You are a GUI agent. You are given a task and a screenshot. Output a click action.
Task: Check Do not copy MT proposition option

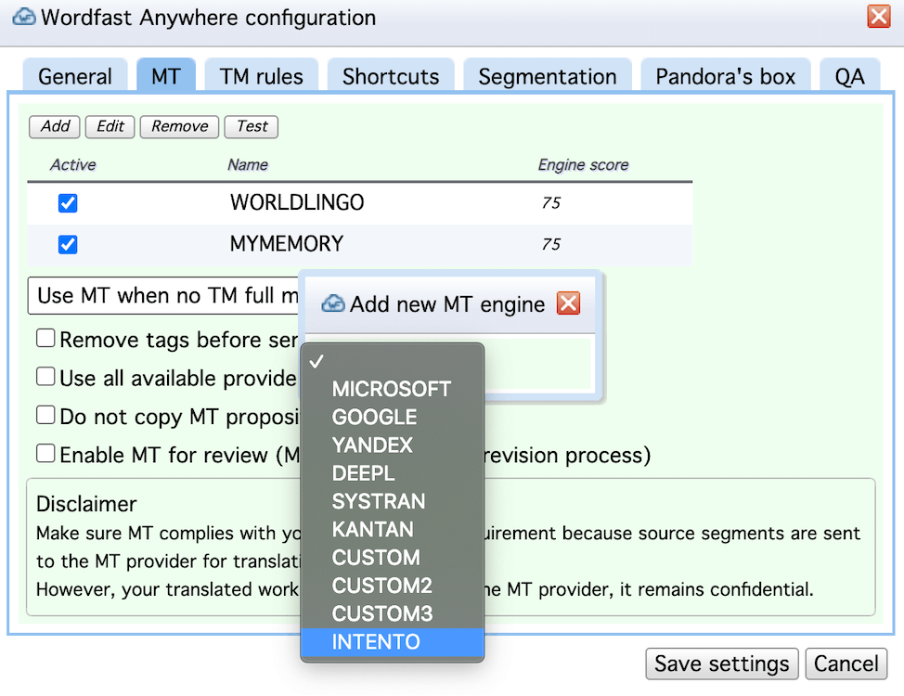45,415
